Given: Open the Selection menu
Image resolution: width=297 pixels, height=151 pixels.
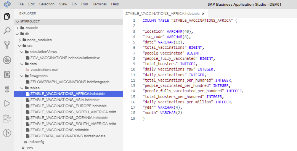Looking at the screenshot, I should click(x=47, y=4).
